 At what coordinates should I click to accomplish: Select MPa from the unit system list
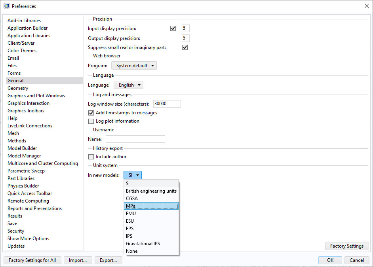point(151,206)
